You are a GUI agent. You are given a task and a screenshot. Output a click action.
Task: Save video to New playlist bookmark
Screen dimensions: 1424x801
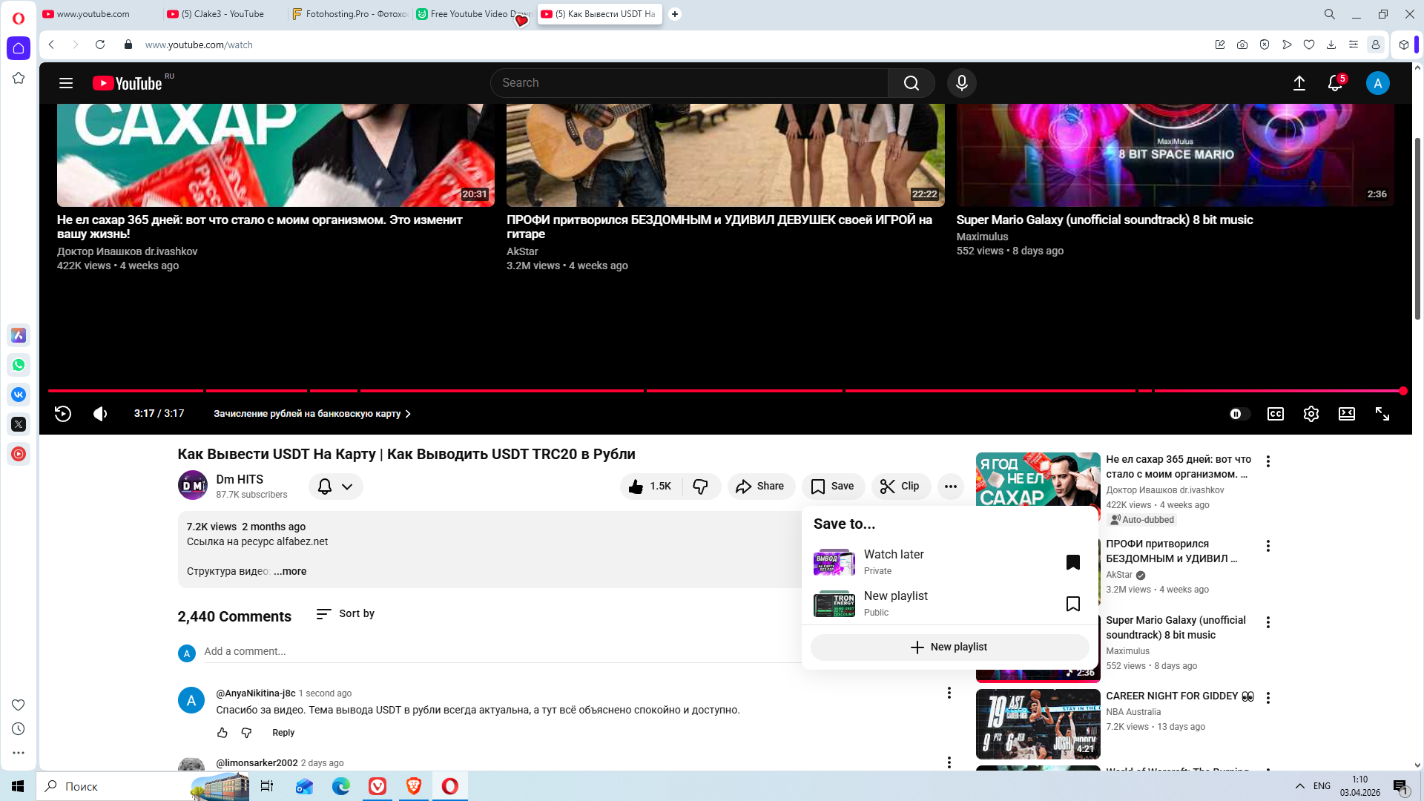tap(1072, 604)
